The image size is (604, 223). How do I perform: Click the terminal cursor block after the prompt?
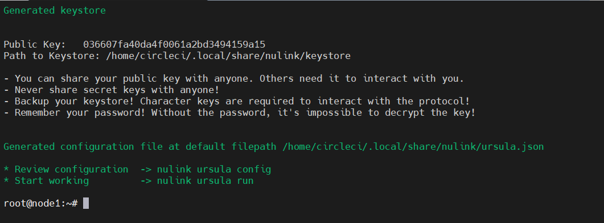click(x=86, y=204)
